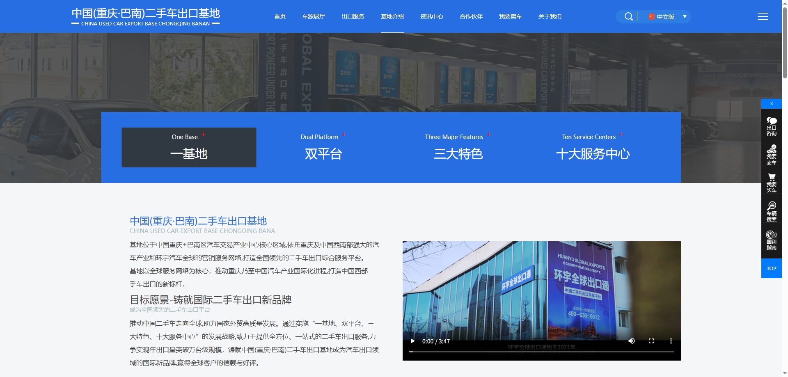Open 资讯中心 nav item
788x377 pixels.
click(432, 16)
